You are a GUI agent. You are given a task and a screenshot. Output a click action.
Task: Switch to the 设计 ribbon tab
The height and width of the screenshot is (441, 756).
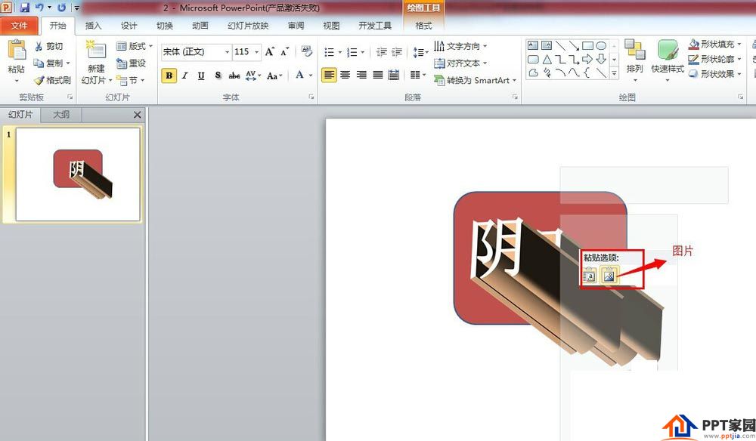pos(129,26)
